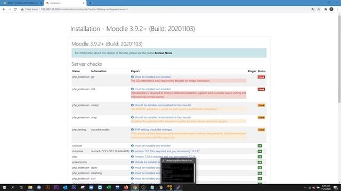
Task: Click the orange Check badge for soap
Action: (x=261, y=118)
